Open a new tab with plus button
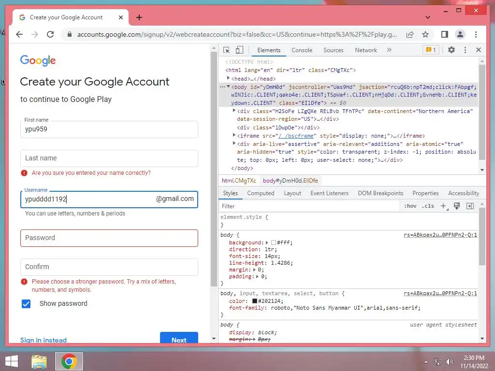 [139, 17]
